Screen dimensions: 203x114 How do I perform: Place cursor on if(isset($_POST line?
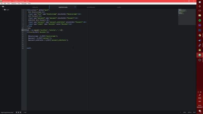38,32
